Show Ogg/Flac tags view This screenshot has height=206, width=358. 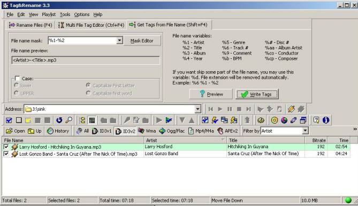[172, 131]
